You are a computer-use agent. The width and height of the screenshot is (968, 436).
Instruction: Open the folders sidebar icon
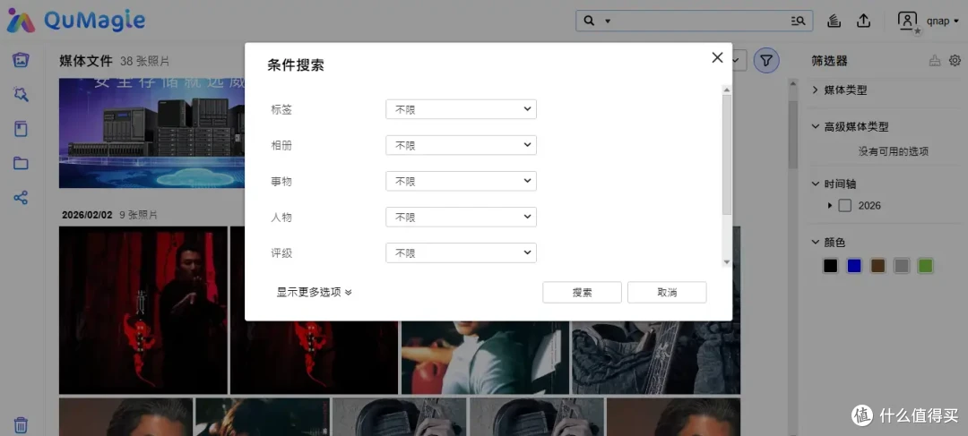(x=21, y=164)
